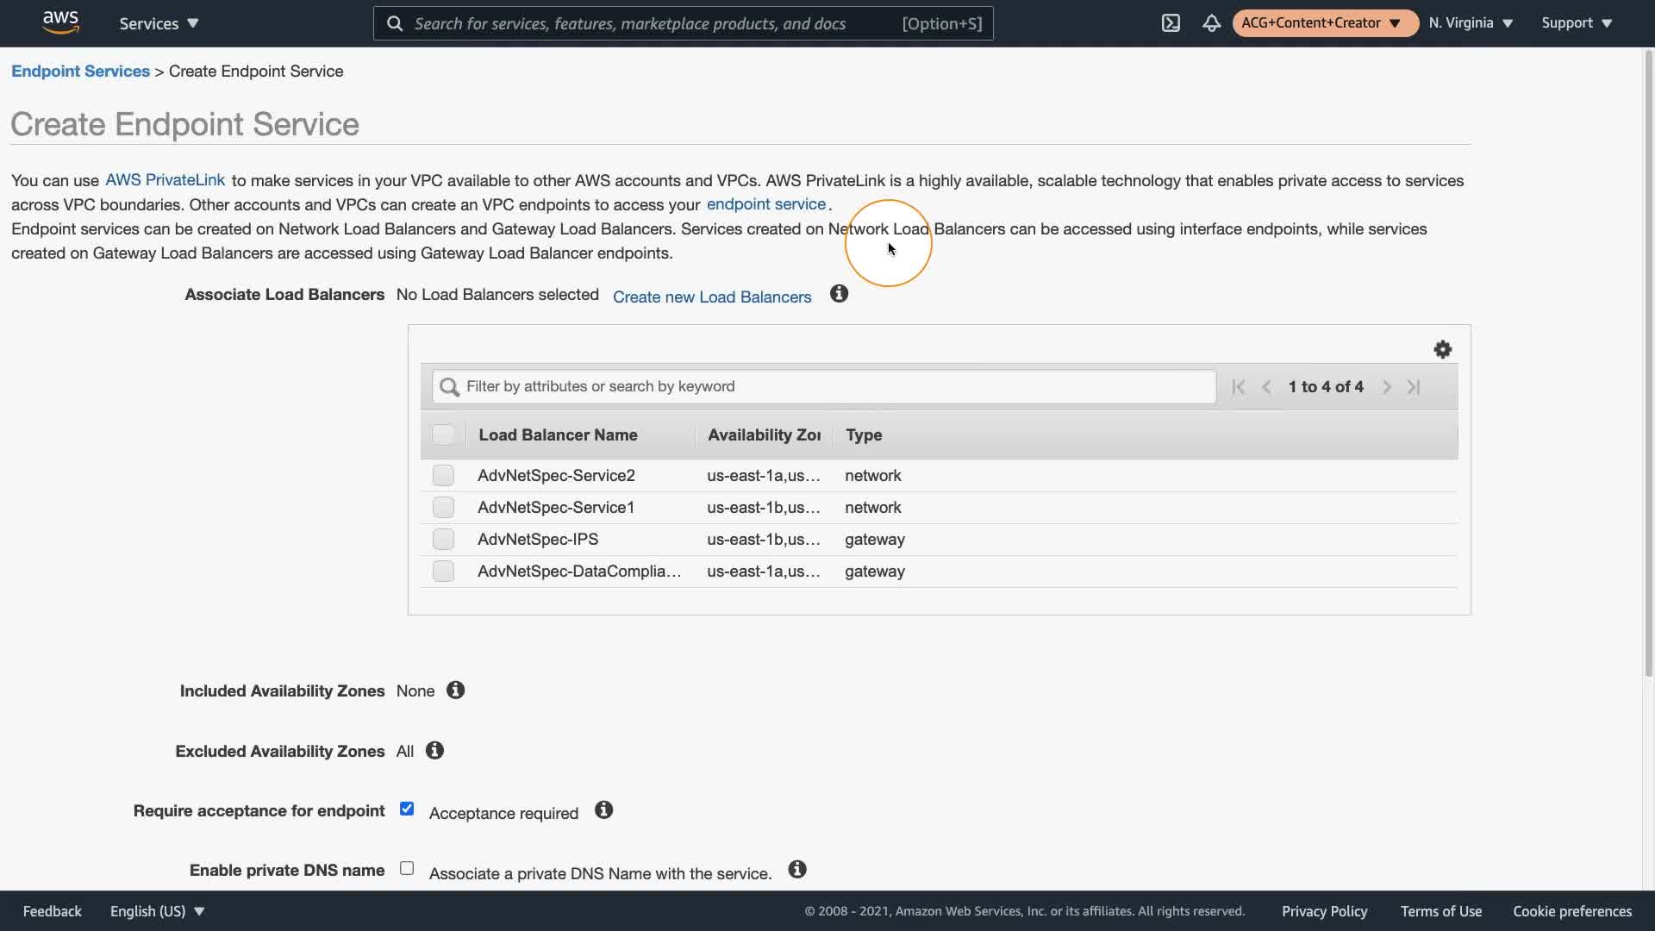Uncheck the Acceptance required checkbox
This screenshot has height=931, width=1655.
point(407,809)
